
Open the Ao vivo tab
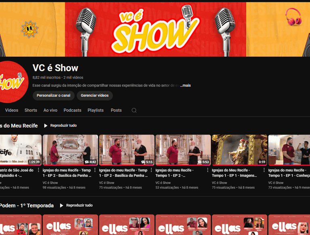pyautogui.click(x=50, y=110)
